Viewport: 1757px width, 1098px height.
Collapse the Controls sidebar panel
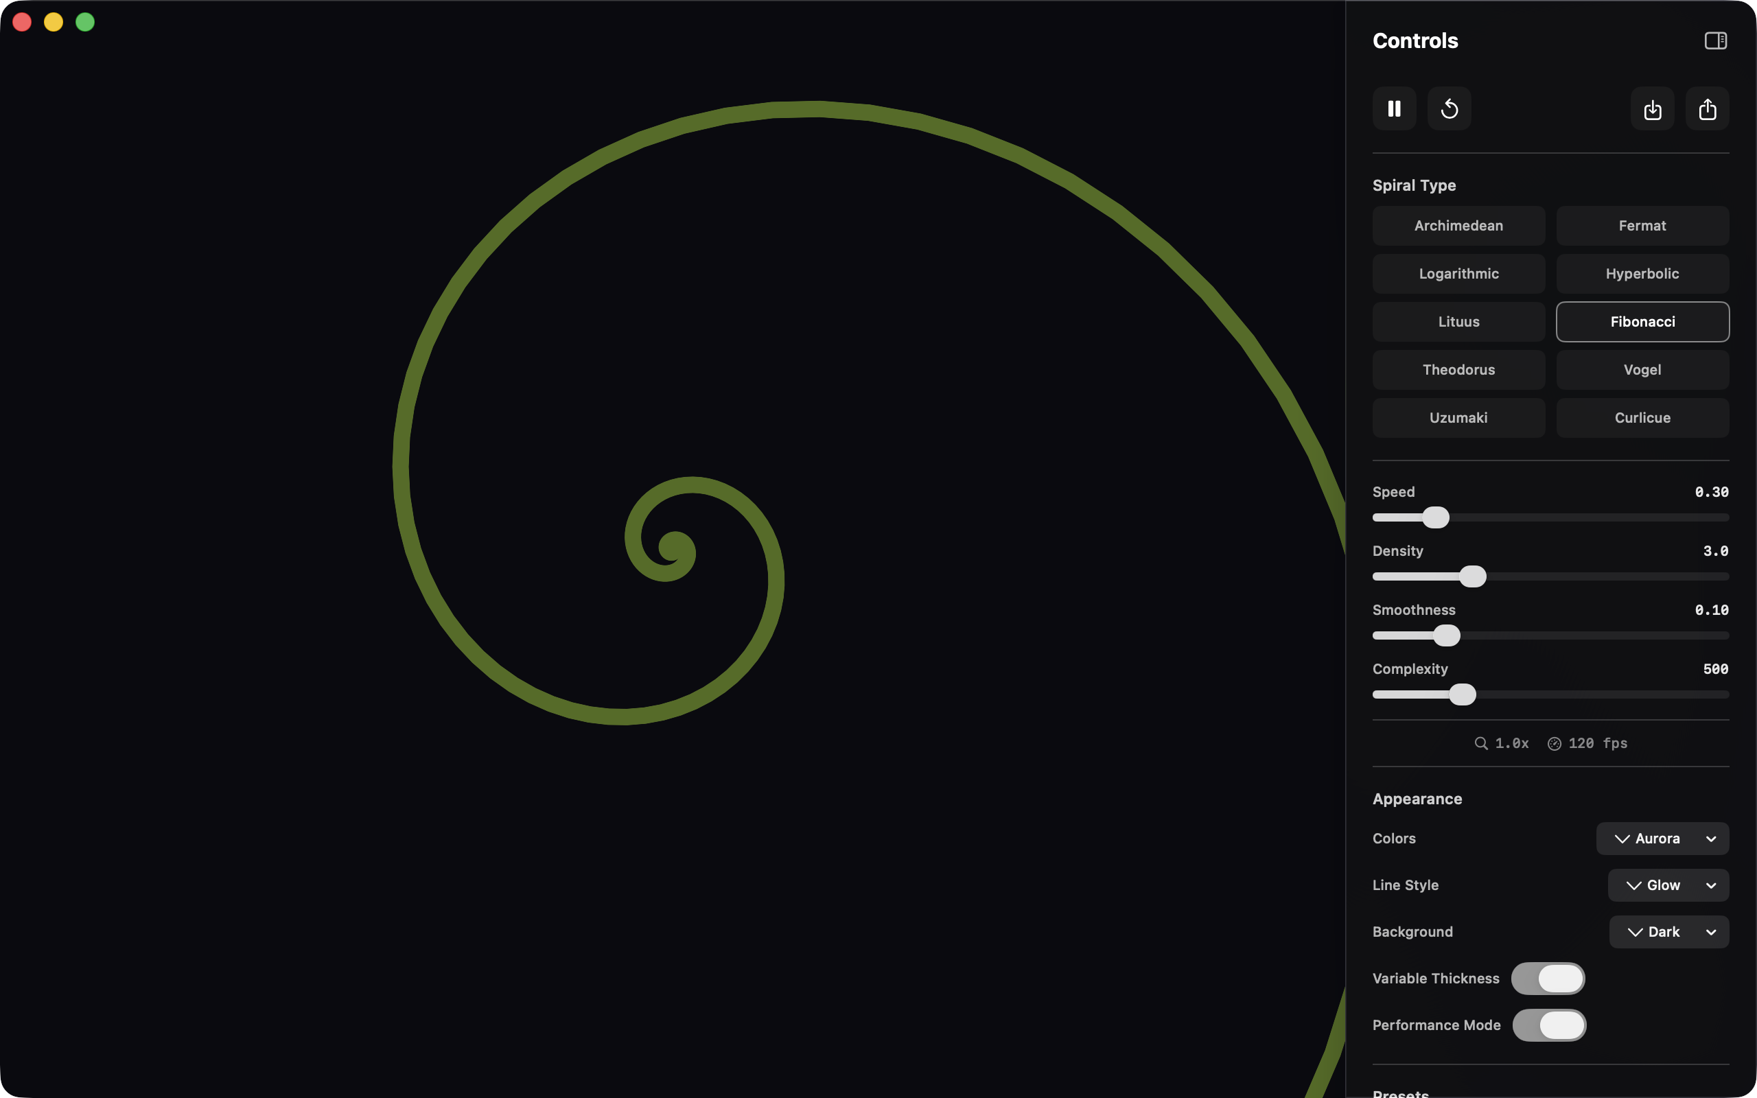click(1716, 40)
